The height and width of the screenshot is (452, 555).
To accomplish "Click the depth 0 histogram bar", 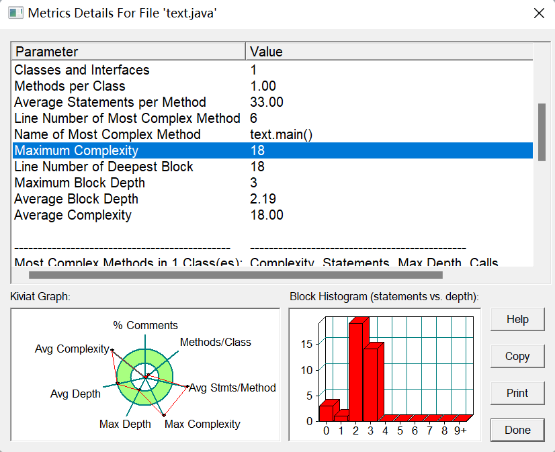I will pos(327,413).
